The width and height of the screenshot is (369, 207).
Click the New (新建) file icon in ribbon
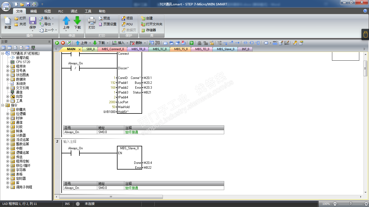point(8,21)
